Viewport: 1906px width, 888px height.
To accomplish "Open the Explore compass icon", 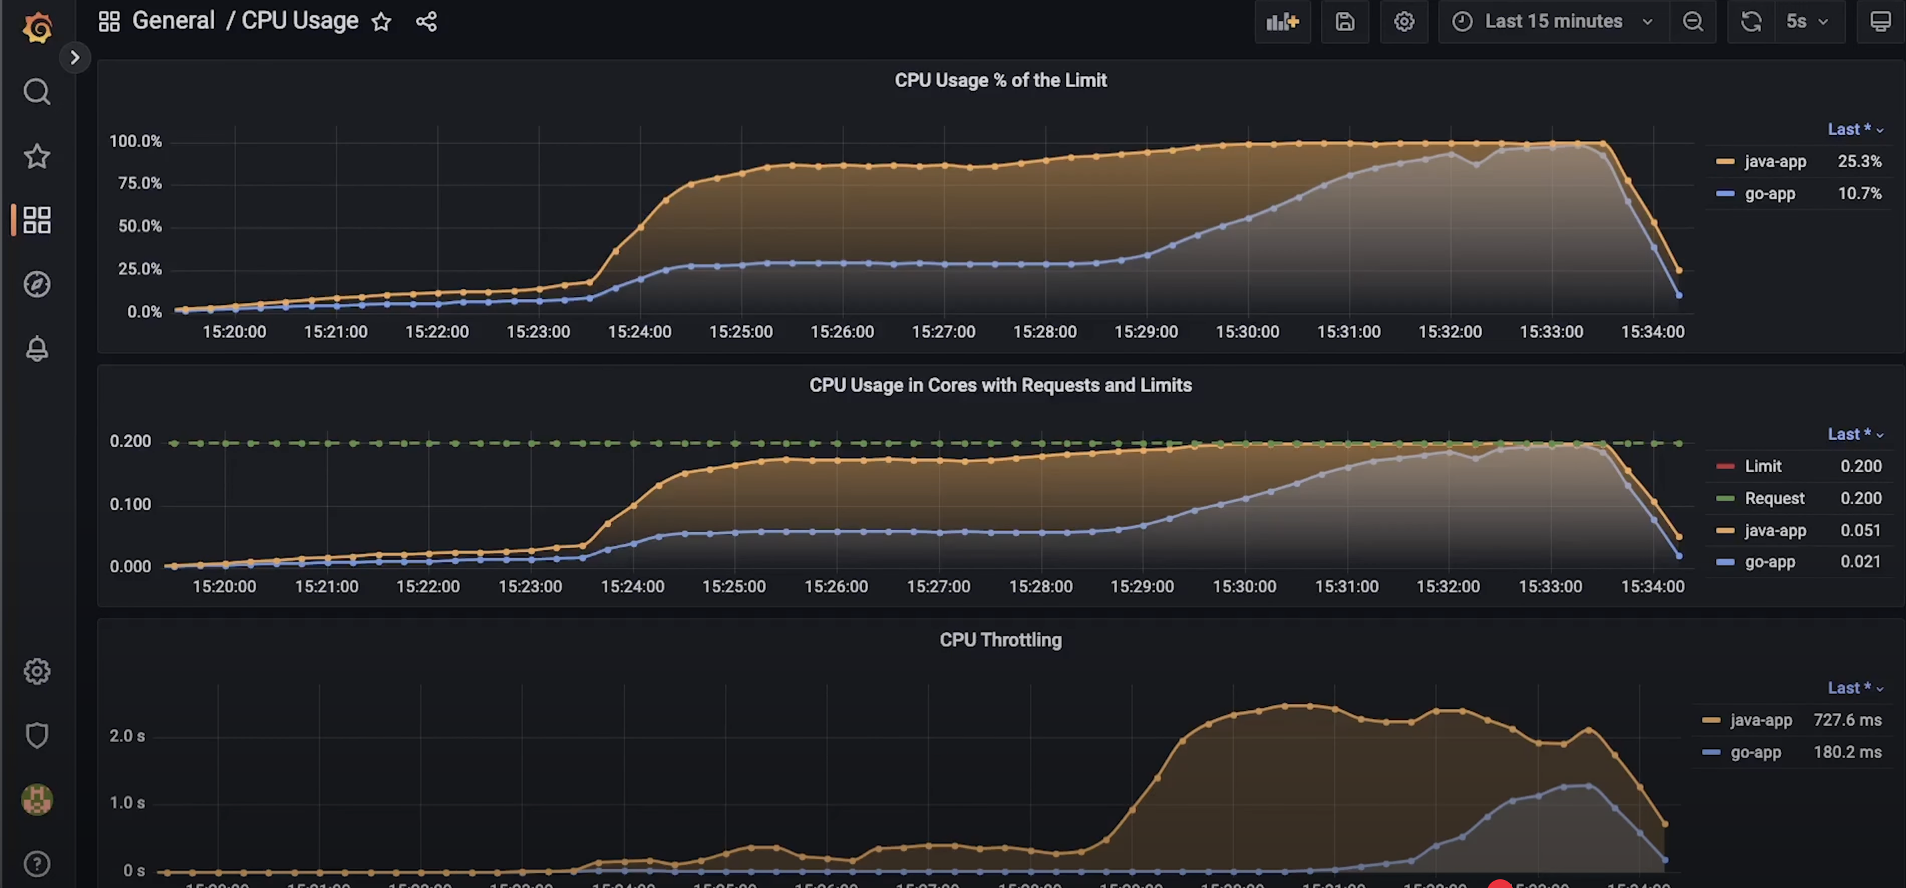I will click(37, 284).
